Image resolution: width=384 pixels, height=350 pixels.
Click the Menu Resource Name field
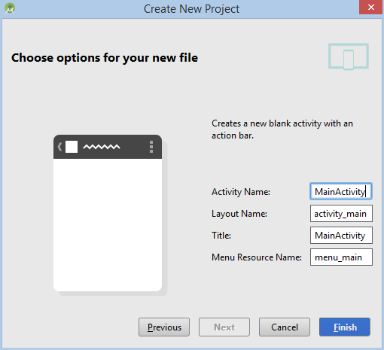(341, 257)
